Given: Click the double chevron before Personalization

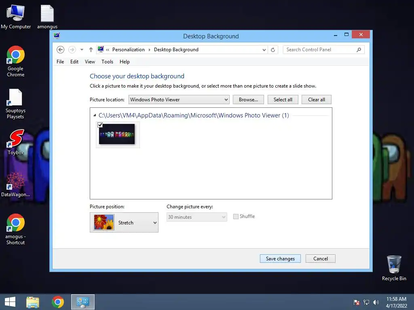Looking at the screenshot, I should coord(108,50).
